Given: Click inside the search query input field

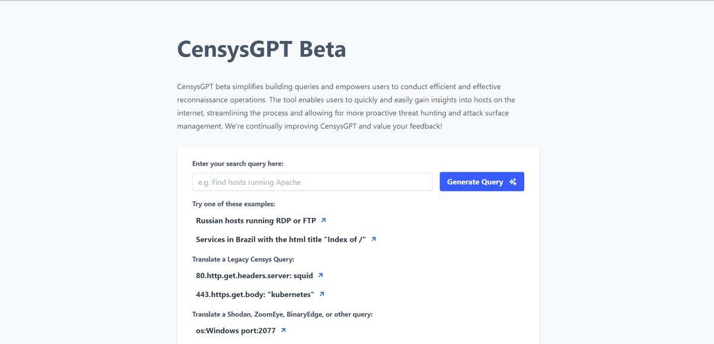Looking at the screenshot, I should [312, 181].
